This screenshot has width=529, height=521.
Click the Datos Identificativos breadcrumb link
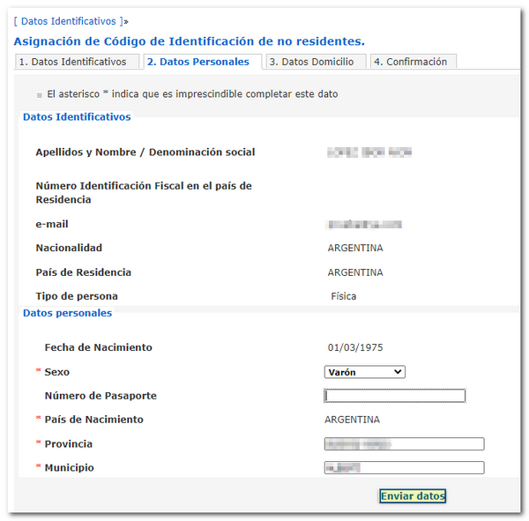click(x=67, y=20)
